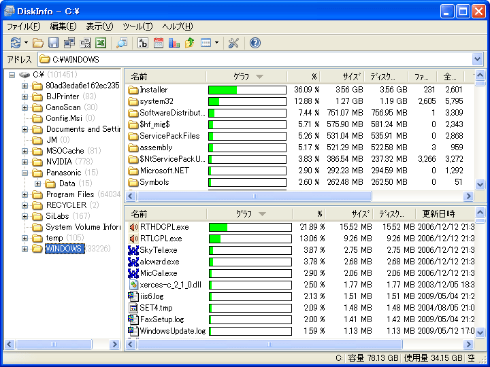Click the xerces-c_2_1_0.dll file icon
The image size is (490, 367).
click(x=133, y=285)
